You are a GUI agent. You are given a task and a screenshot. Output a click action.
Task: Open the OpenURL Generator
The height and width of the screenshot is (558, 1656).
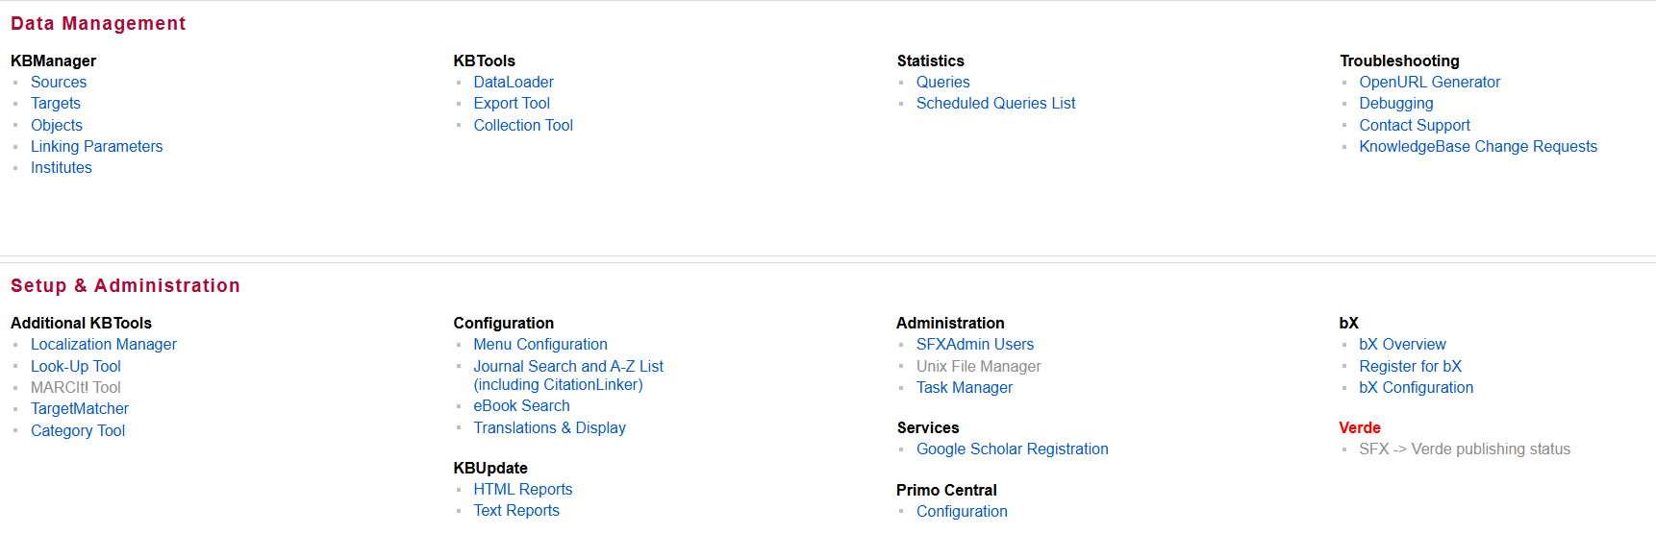(x=1429, y=83)
